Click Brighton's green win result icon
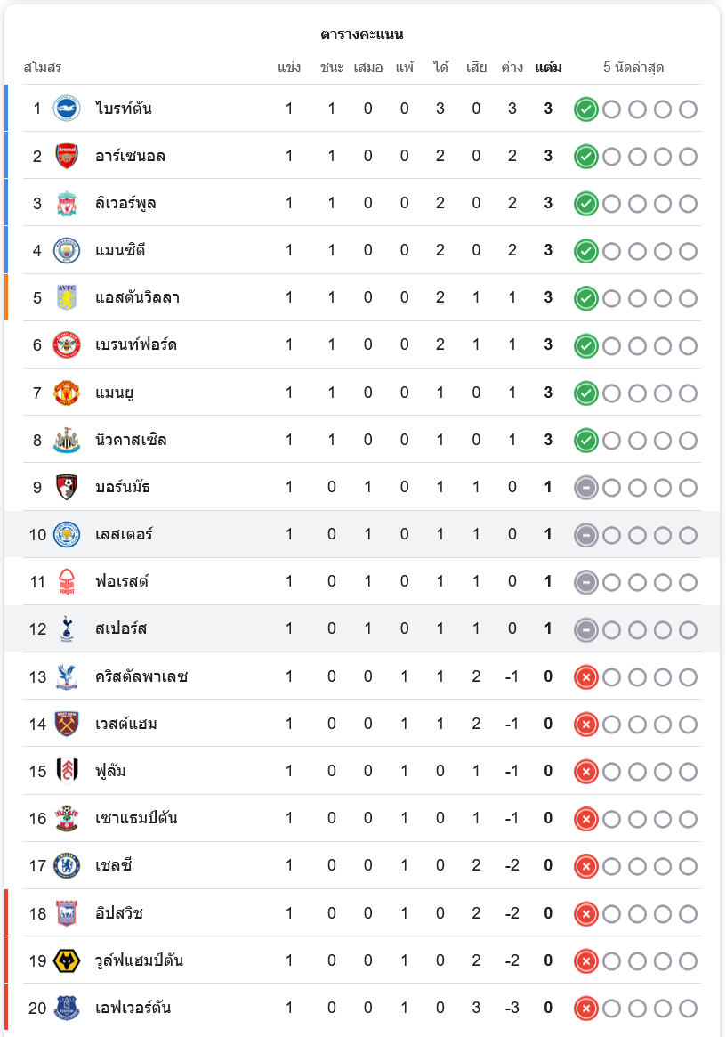 pos(585,109)
